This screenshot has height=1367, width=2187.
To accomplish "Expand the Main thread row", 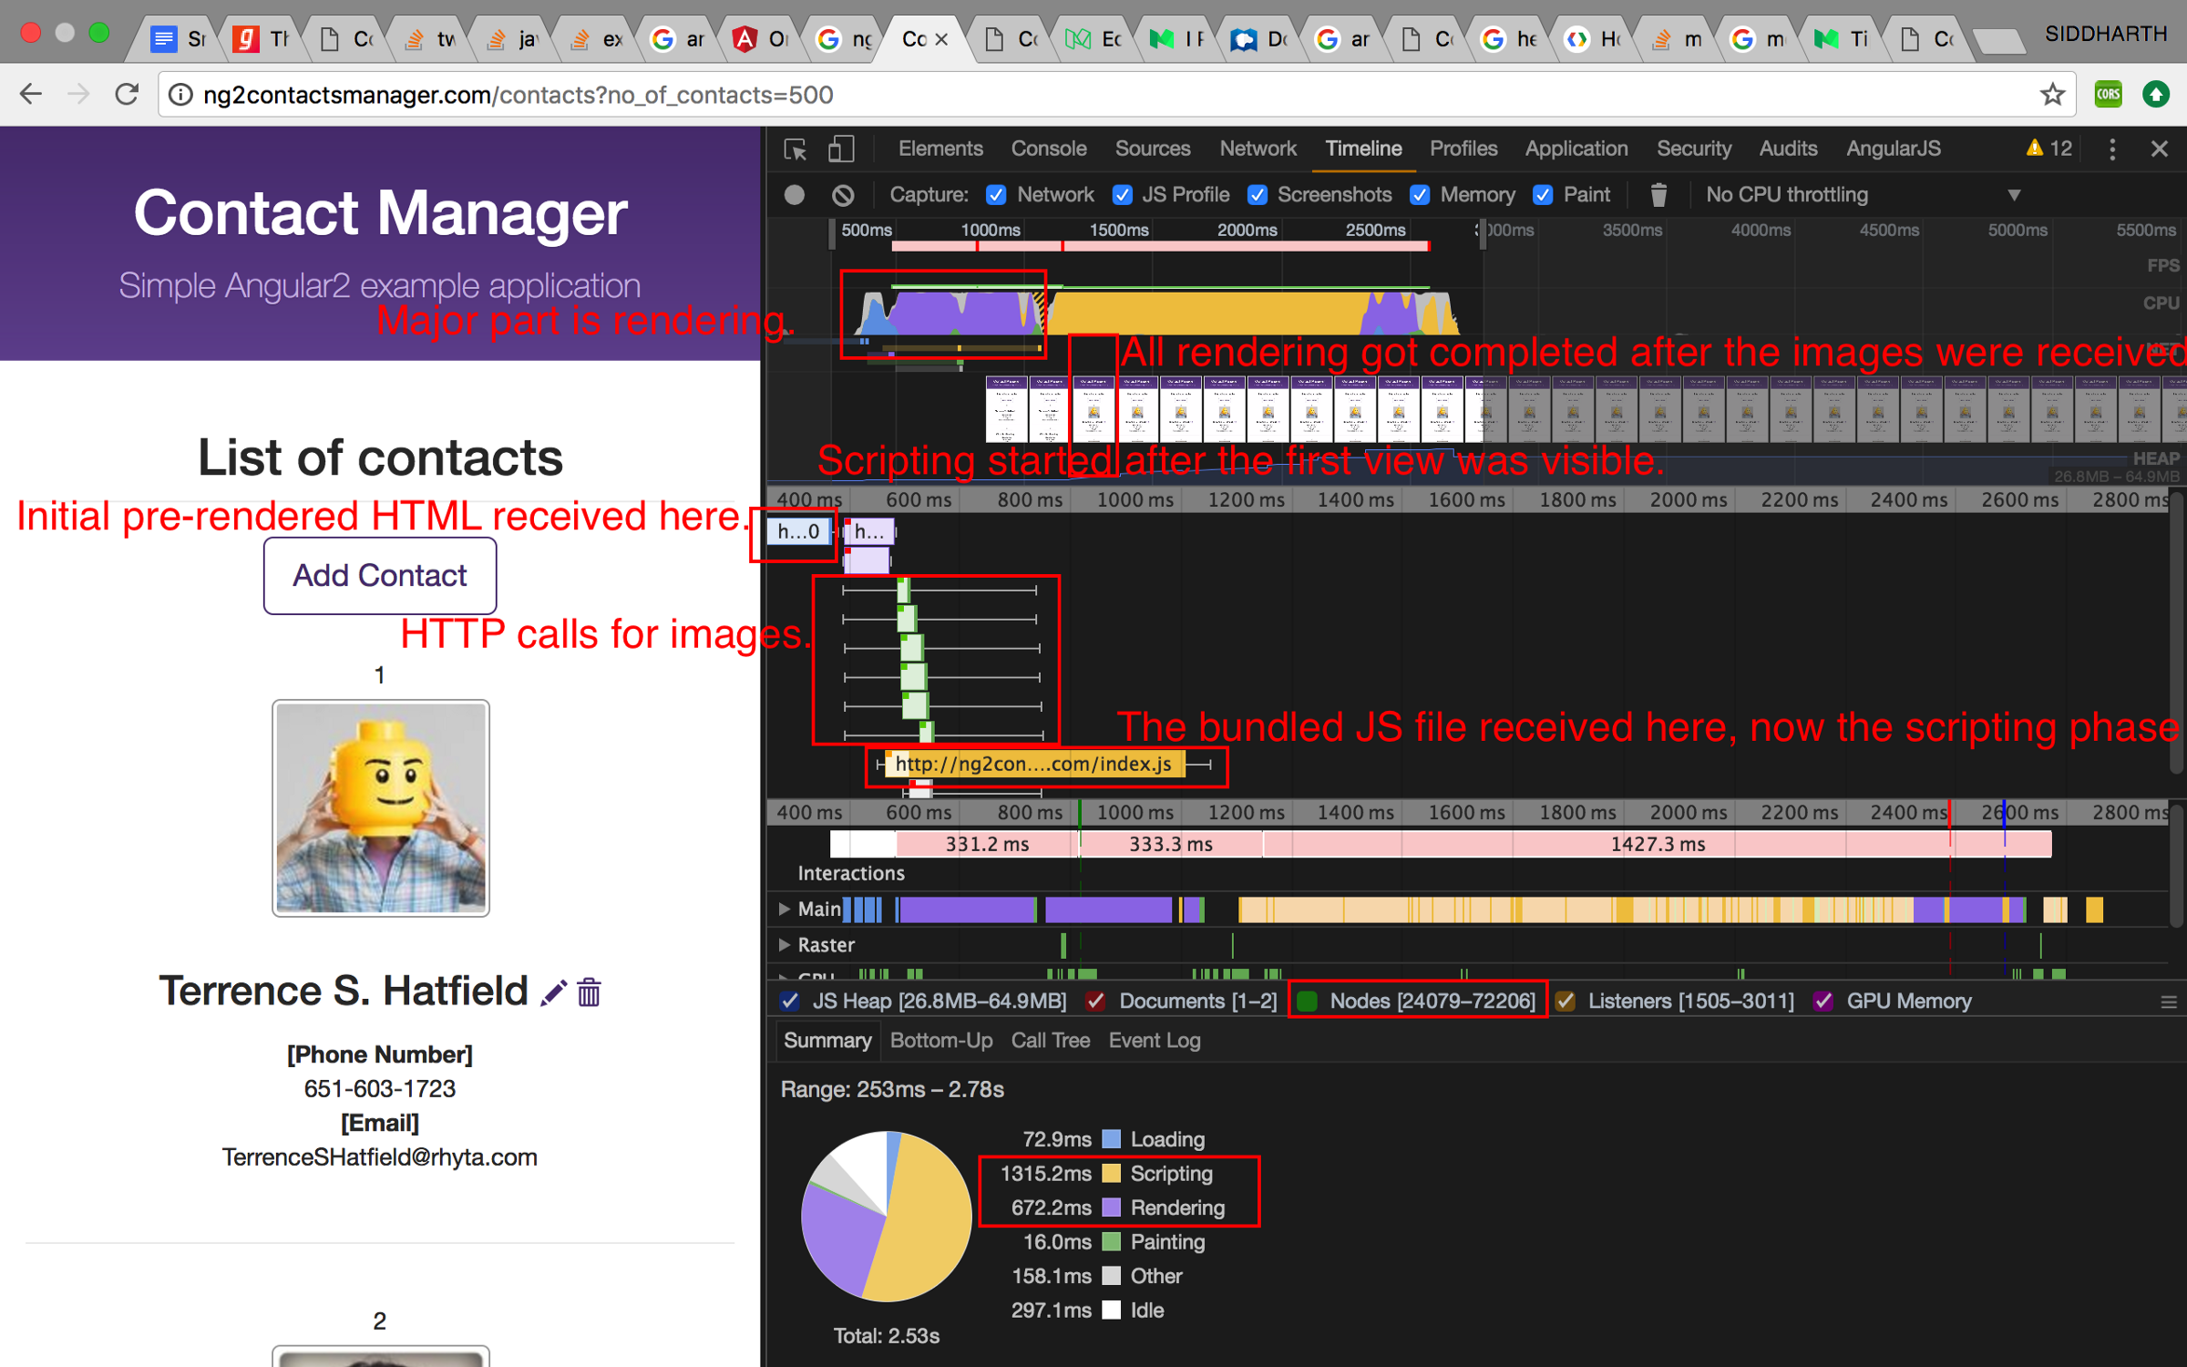I will pos(784,909).
